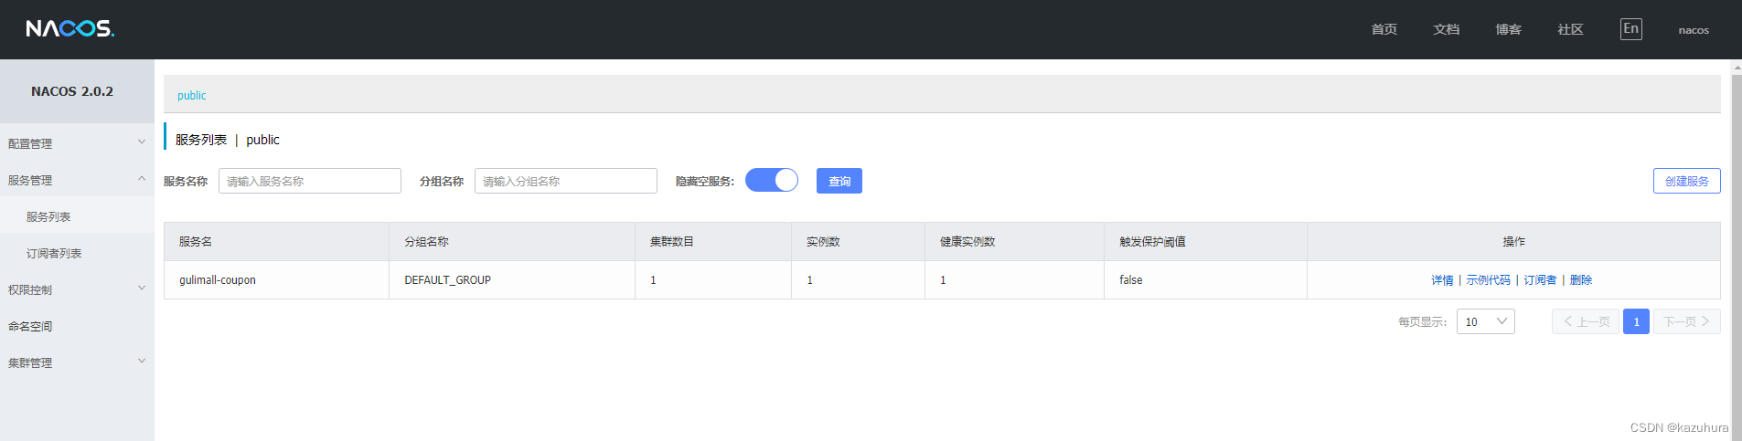Click the NACOS logo

point(70,29)
